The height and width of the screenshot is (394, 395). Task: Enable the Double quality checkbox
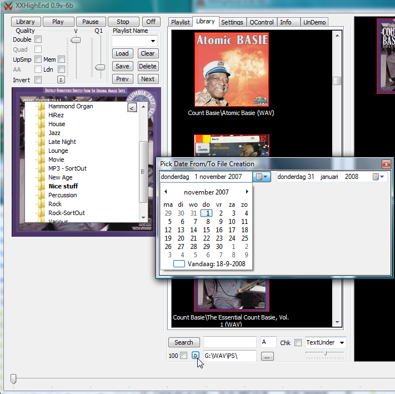click(x=38, y=39)
